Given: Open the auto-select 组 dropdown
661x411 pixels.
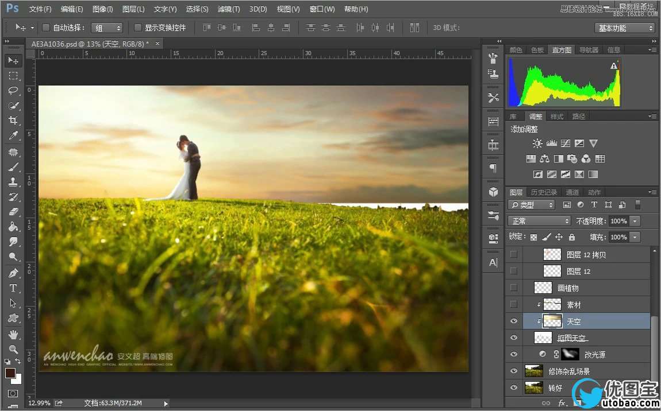Looking at the screenshot, I should 107,28.
